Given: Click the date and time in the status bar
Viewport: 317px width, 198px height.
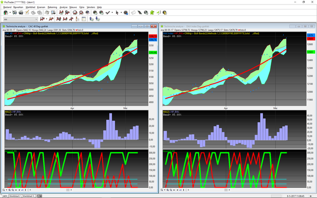Looking at the screenshot, I should pos(296,196).
